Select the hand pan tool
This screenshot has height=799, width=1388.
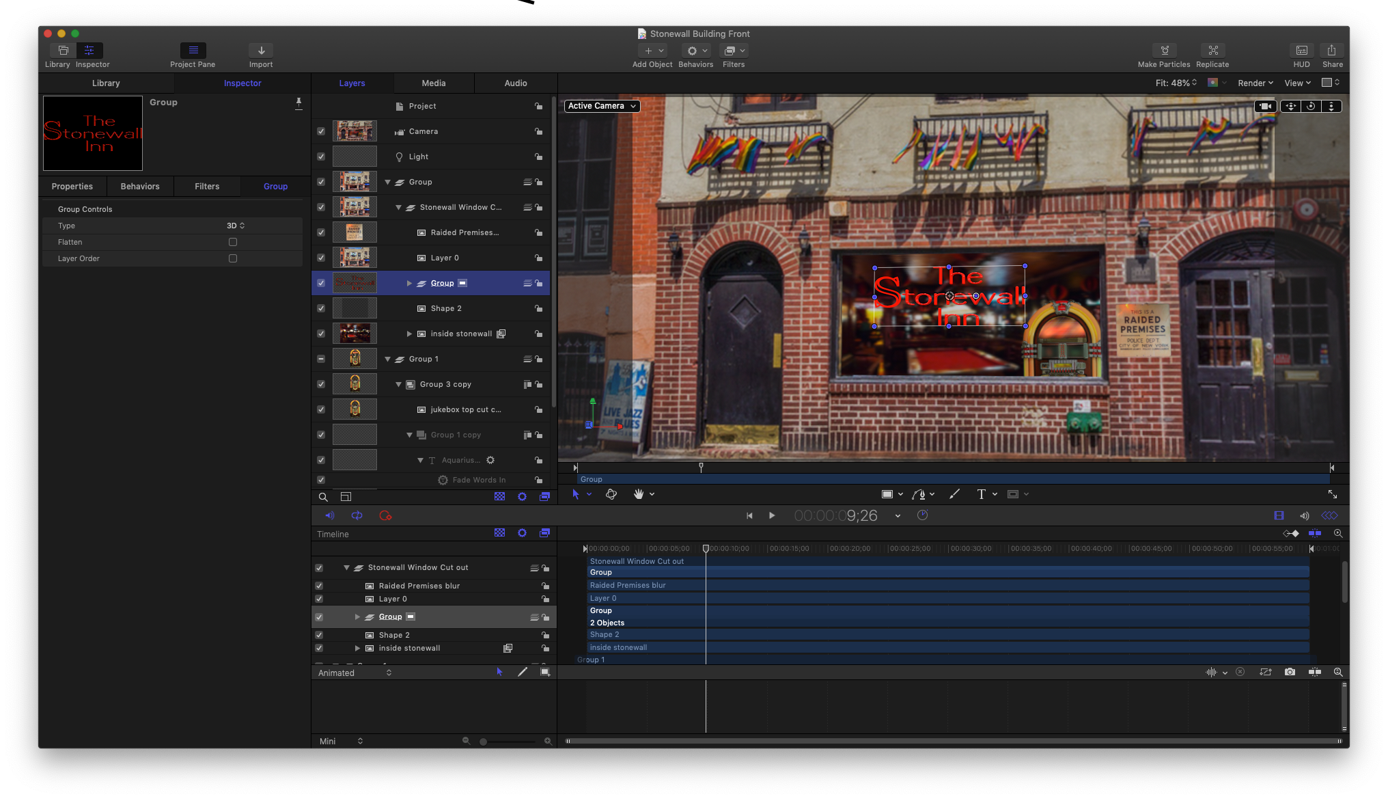click(x=638, y=494)
